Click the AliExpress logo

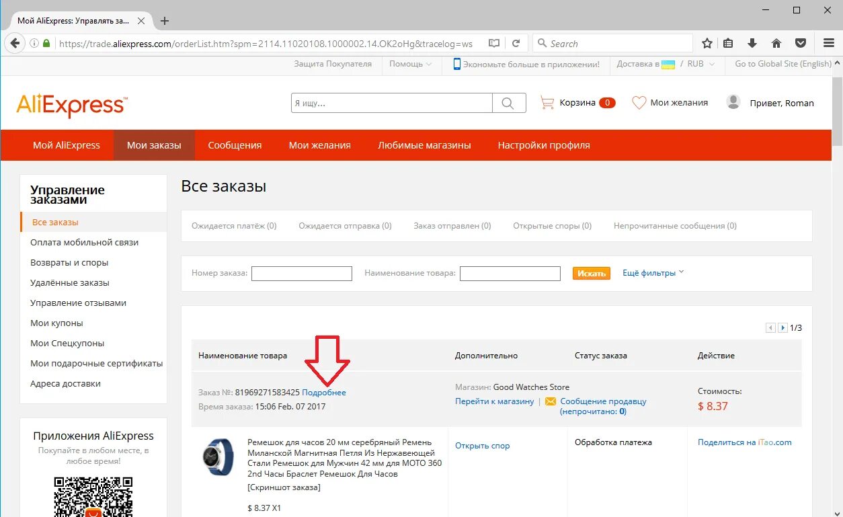pyautogui.click(x=72, y=105)
